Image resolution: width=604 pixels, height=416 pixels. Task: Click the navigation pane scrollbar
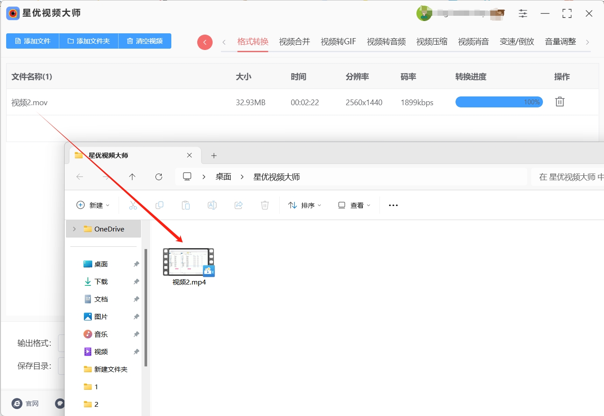point(146,308)
